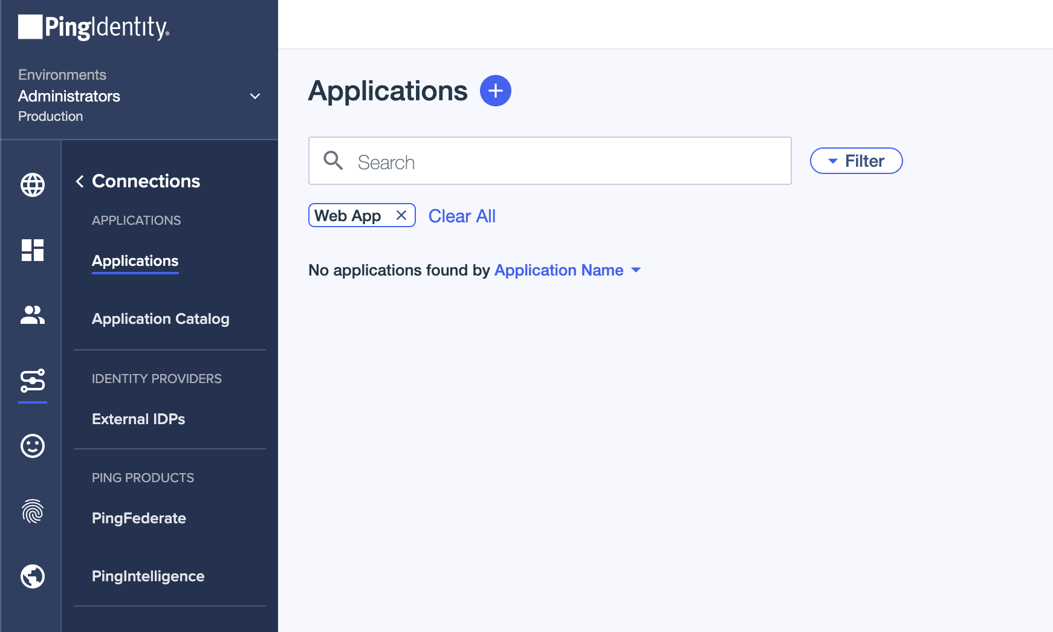Open the Filter dropdown
This screenshot has height=632, width=1053.
[x=856, y=161]
